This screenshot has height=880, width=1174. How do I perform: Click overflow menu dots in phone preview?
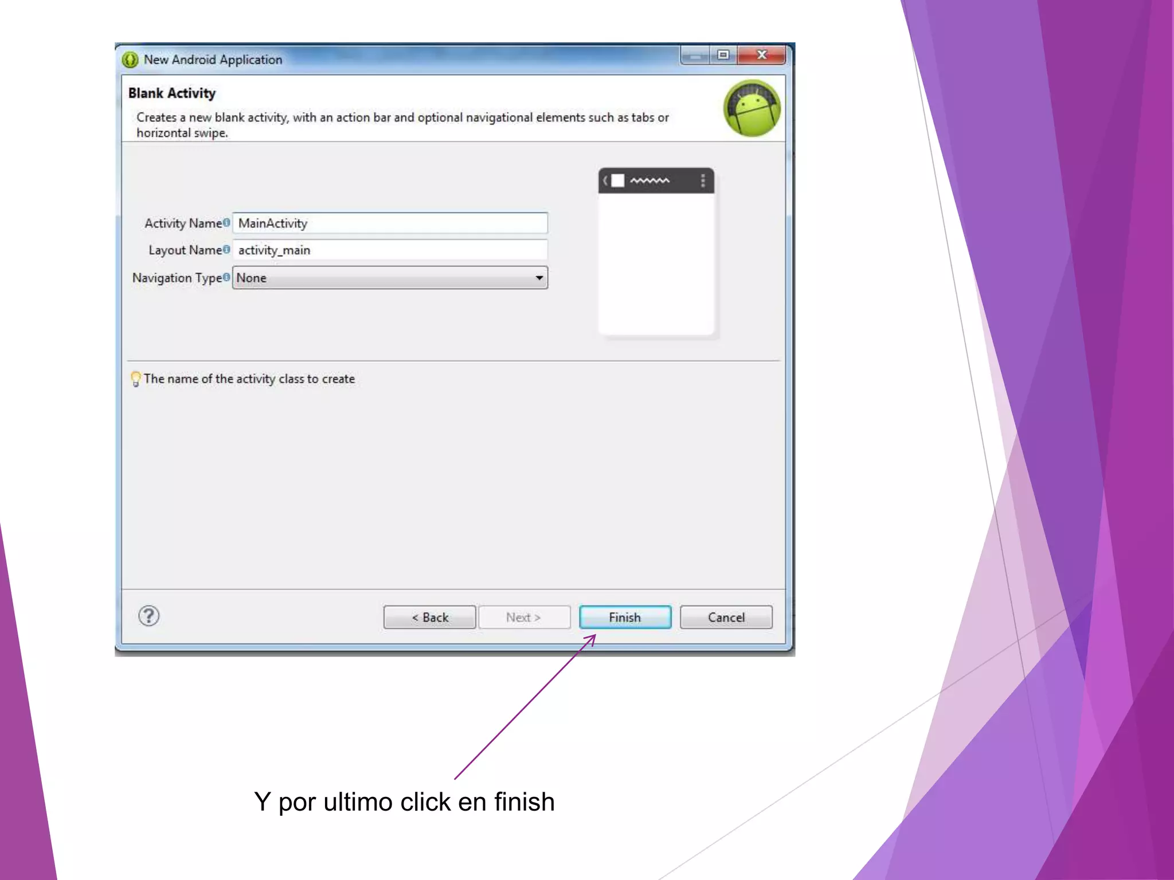pyautogui.click(x=703, y=181)
